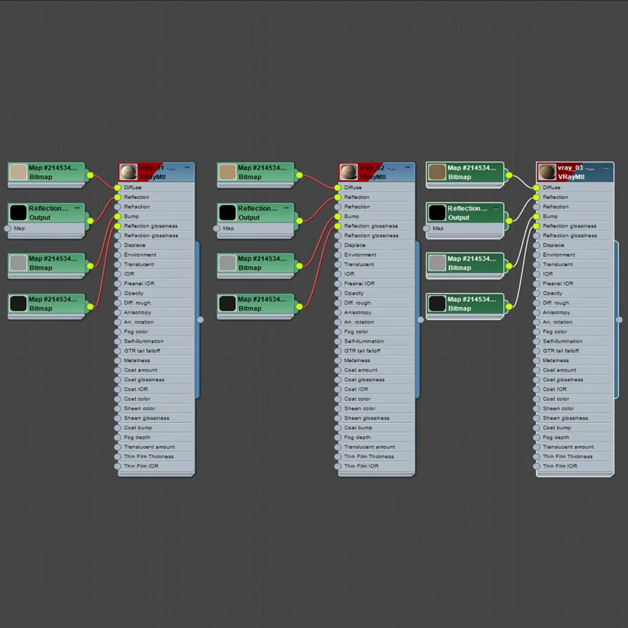Click the black bitmap swatch in third group
This screenshot has height=628, width=628.
(437, 304)
